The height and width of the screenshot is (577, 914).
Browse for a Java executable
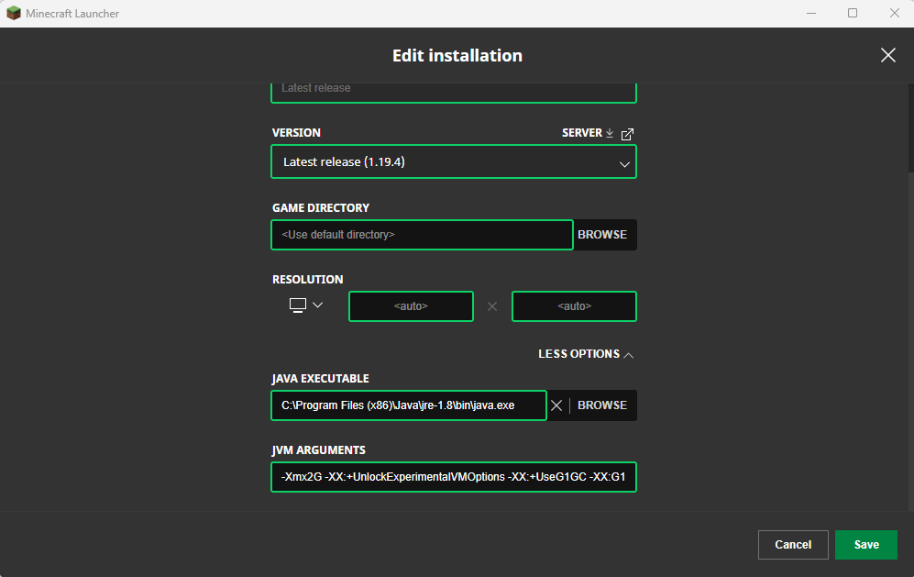pyautogui.click(x=602, y=405)
